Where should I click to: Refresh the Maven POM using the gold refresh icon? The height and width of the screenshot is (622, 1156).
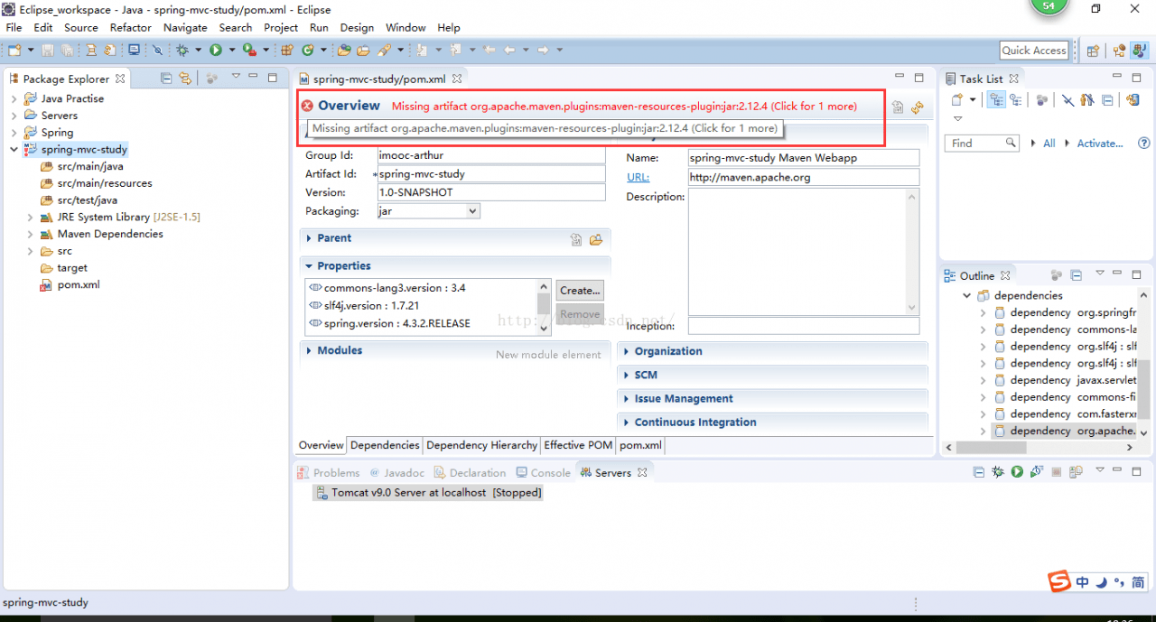918,107
